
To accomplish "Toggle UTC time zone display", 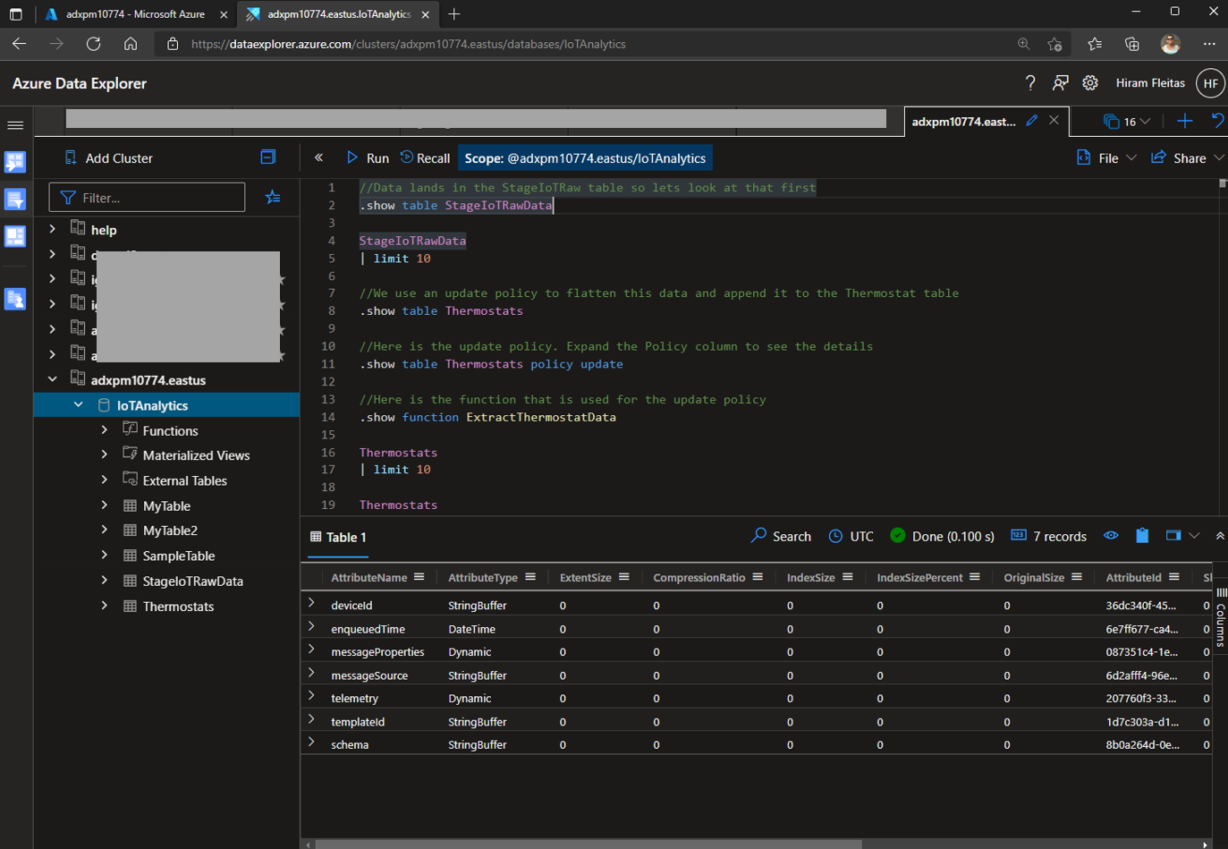I will pos(851,536).
